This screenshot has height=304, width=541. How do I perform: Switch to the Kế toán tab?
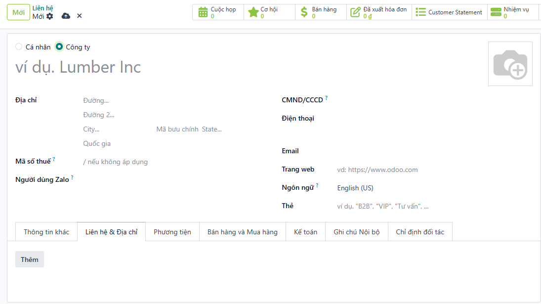click(x=305, y=232)
